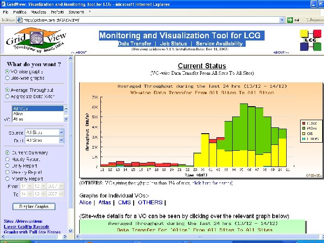
Task: Open the From day dropdown
Action: pos(26,186)
